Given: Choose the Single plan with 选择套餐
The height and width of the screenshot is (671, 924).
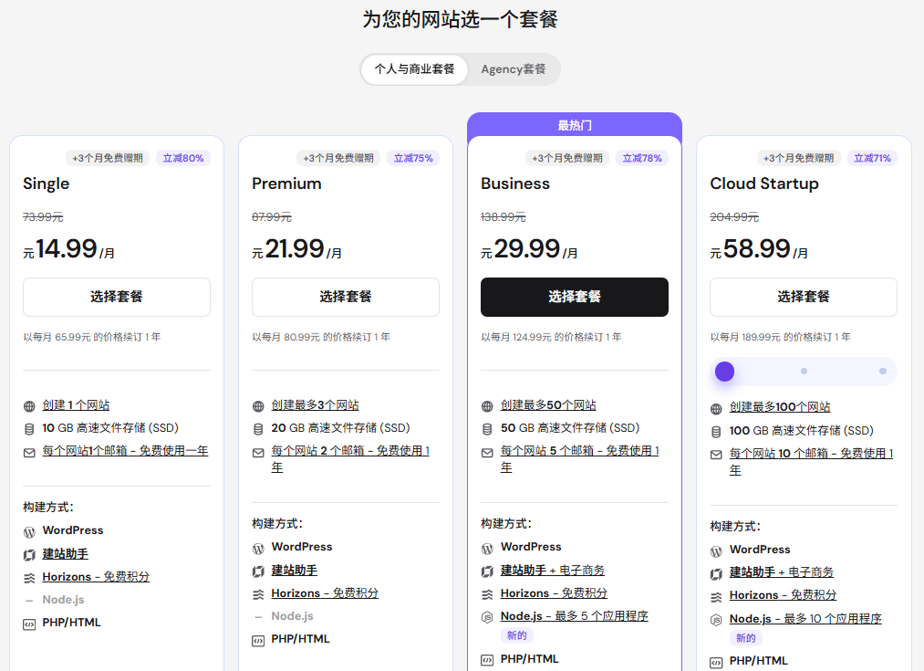Looking at the screenshot, I should [116, 297].
